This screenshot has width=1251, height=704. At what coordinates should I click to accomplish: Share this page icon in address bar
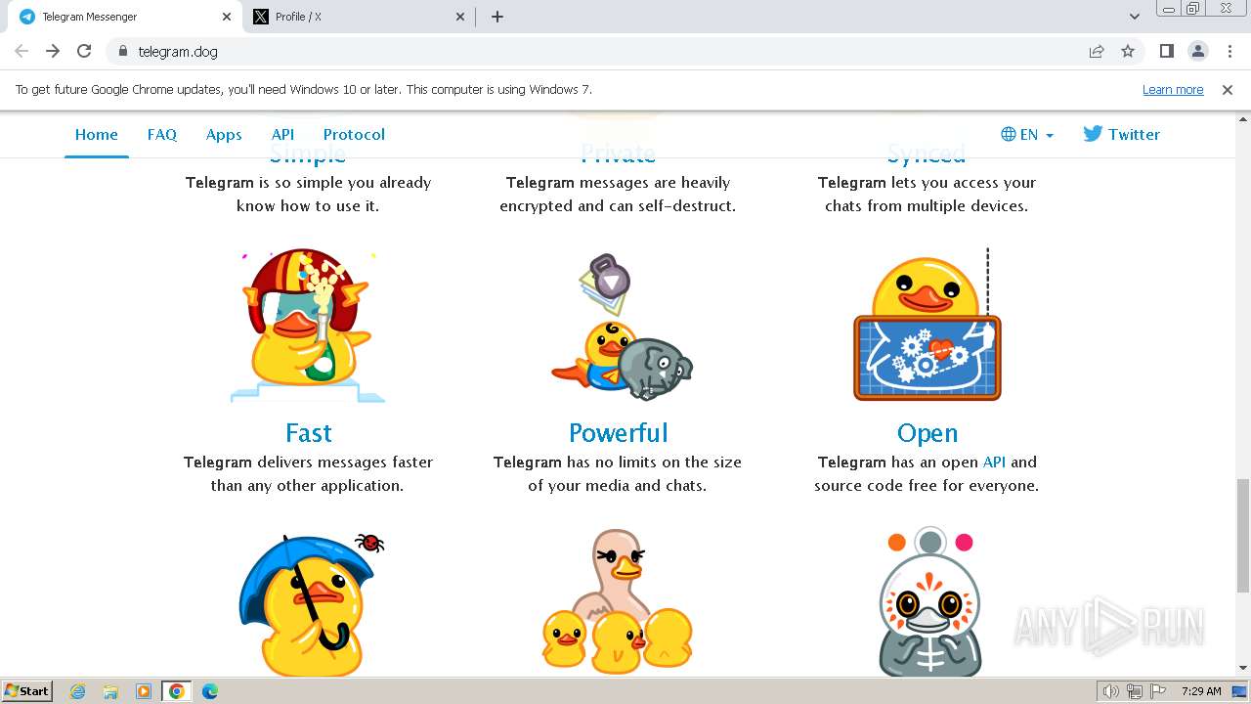point(1097,51)
